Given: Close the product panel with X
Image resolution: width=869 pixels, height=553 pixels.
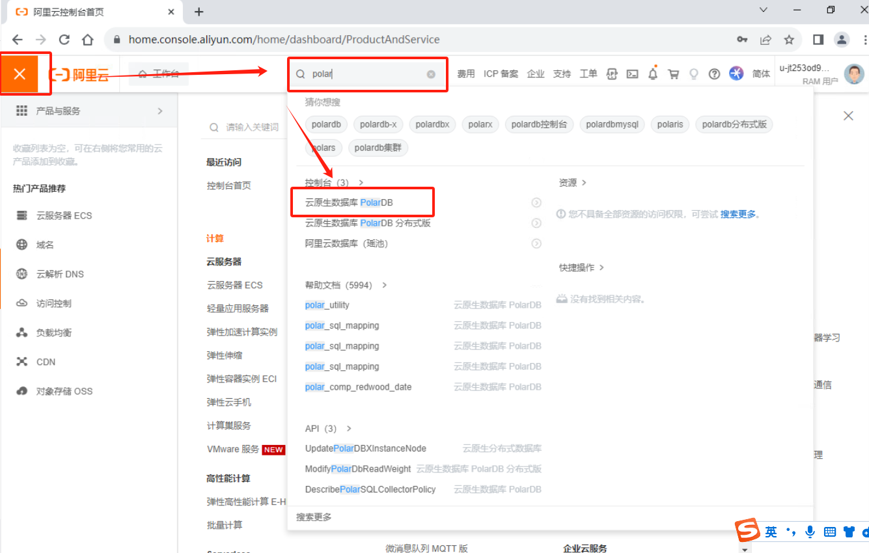Looking at the screenshot, I should 848,116.
